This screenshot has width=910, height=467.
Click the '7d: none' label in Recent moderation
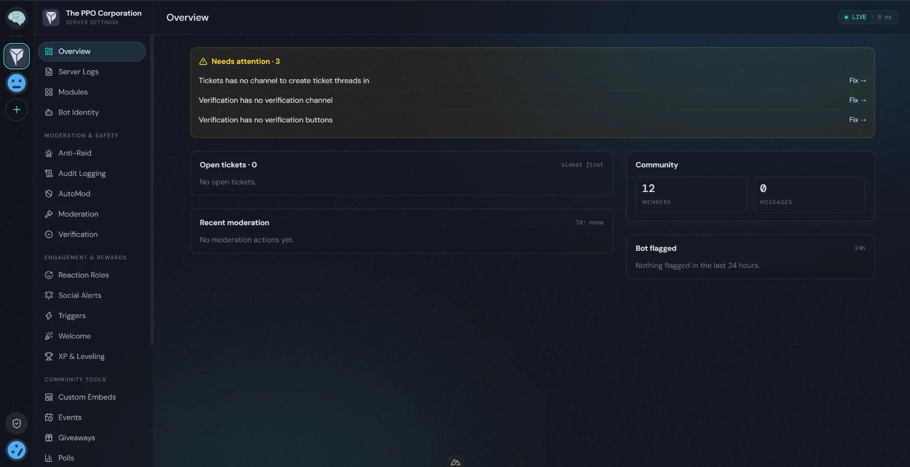(589, 223)
